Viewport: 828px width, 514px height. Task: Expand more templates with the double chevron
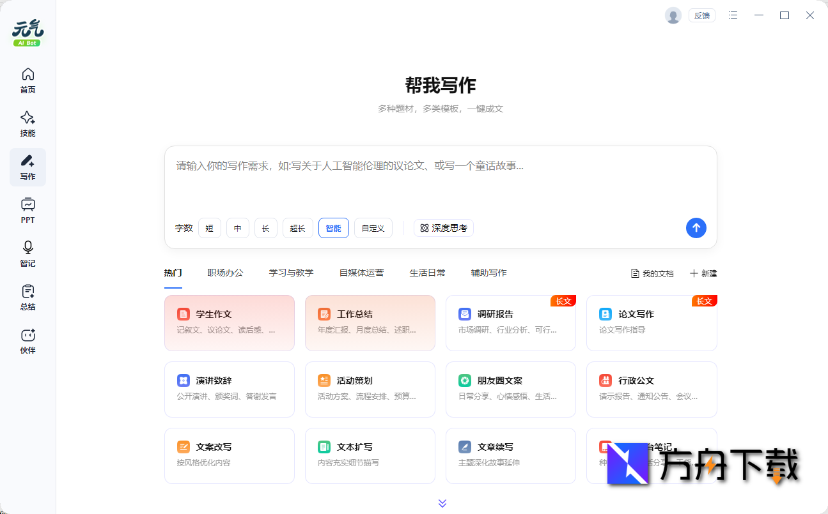tap(442, 503)
